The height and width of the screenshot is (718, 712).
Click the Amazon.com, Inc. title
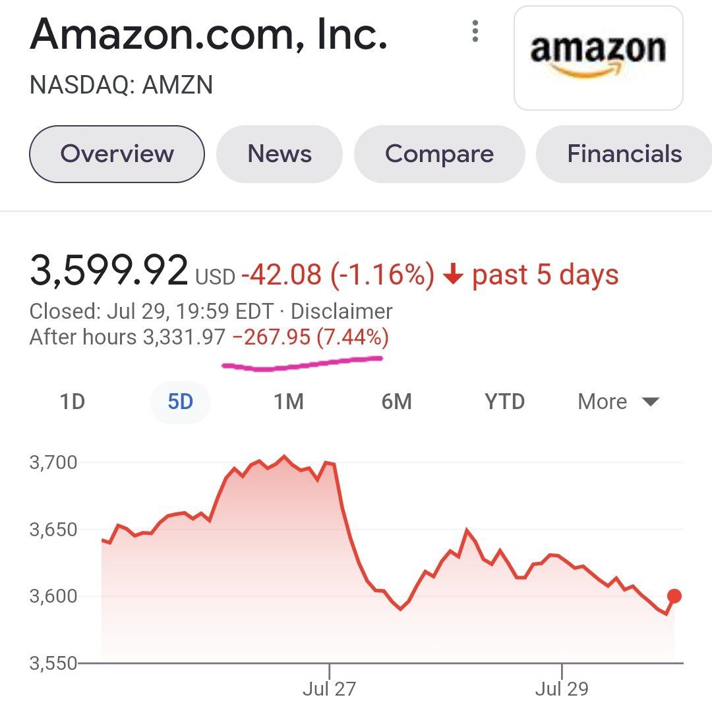[208, 35]
